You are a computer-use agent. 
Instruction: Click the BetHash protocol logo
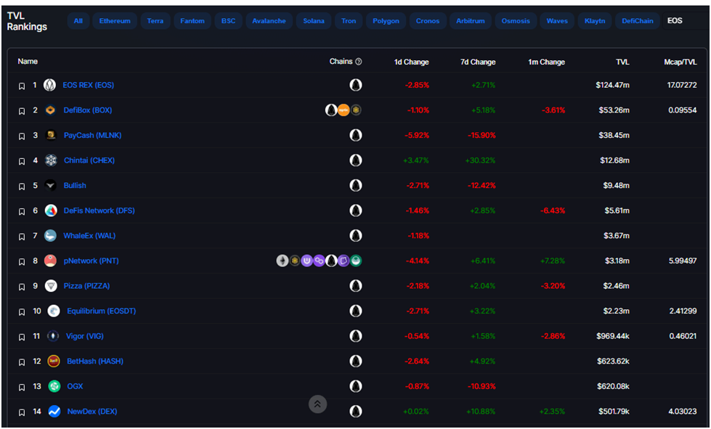(x=54, y=361)
